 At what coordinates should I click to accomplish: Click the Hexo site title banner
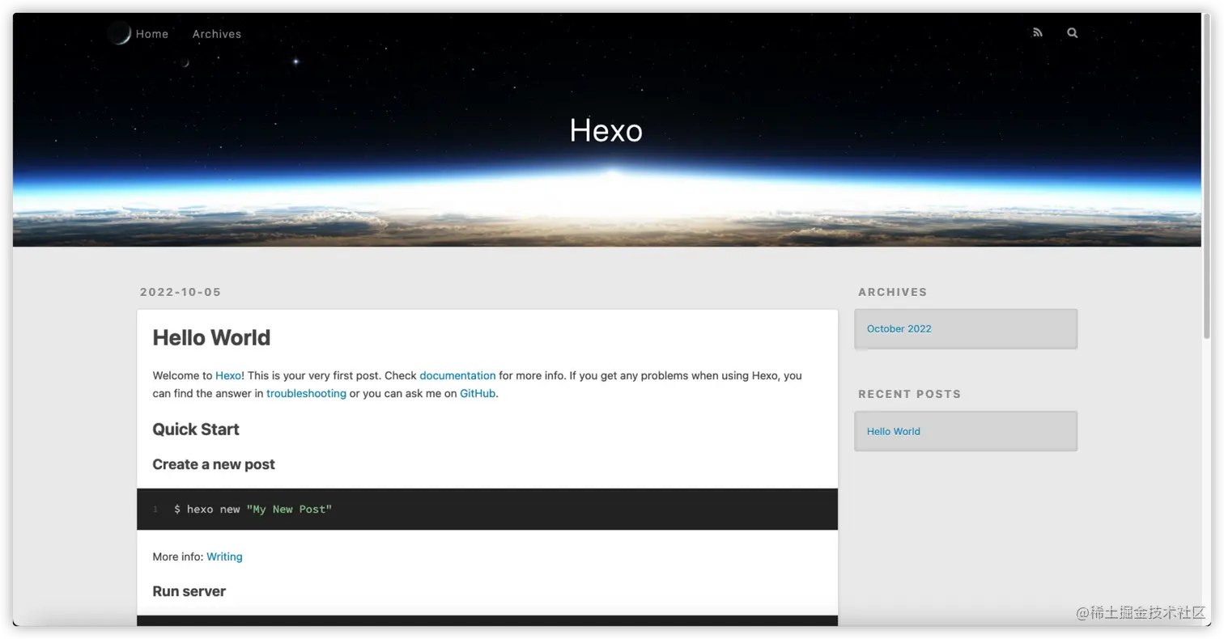pos(606,129)
